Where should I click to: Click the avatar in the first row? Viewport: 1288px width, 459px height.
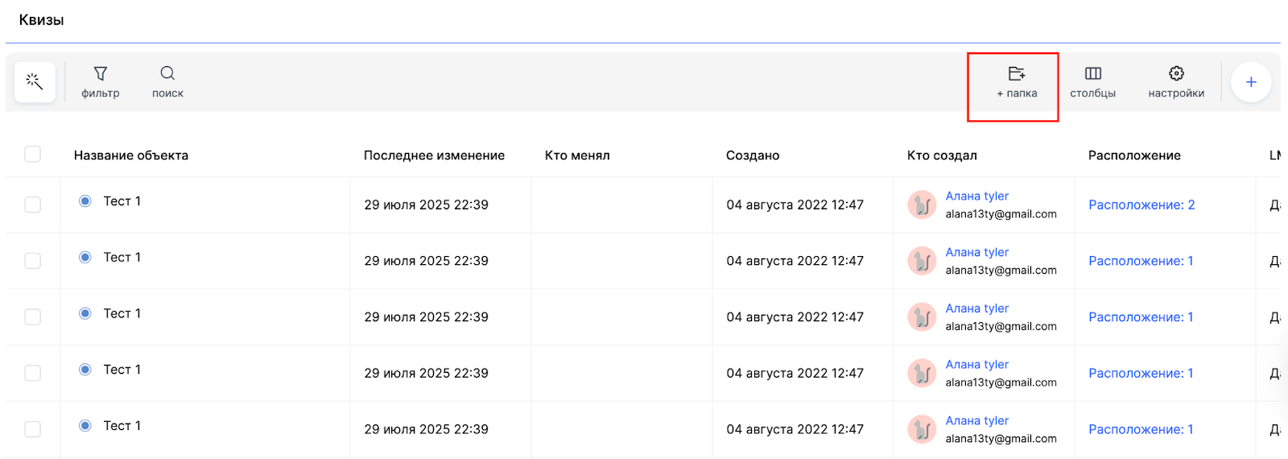click(922, 205)
